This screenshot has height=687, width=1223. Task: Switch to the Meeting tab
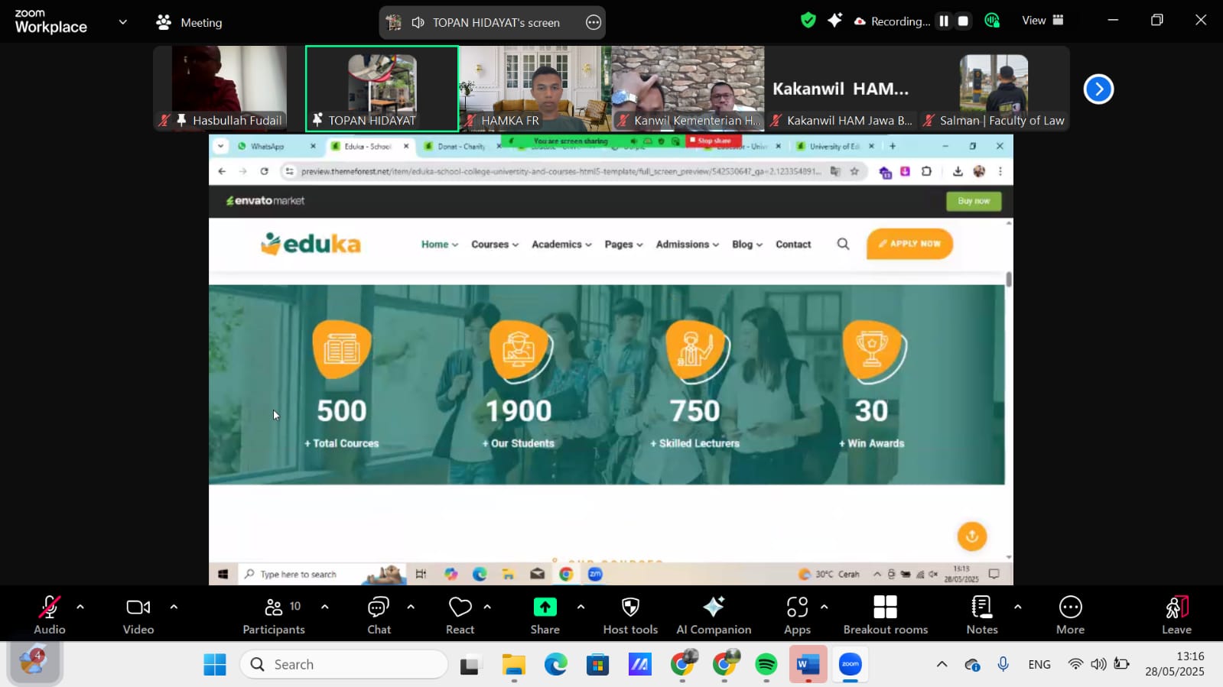point(190,23)
